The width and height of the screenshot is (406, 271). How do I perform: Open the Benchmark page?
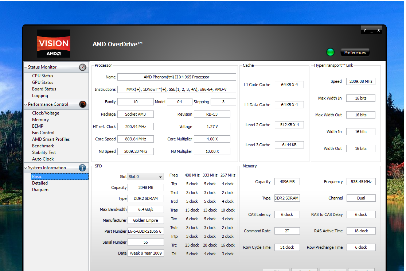click(43, 146)
